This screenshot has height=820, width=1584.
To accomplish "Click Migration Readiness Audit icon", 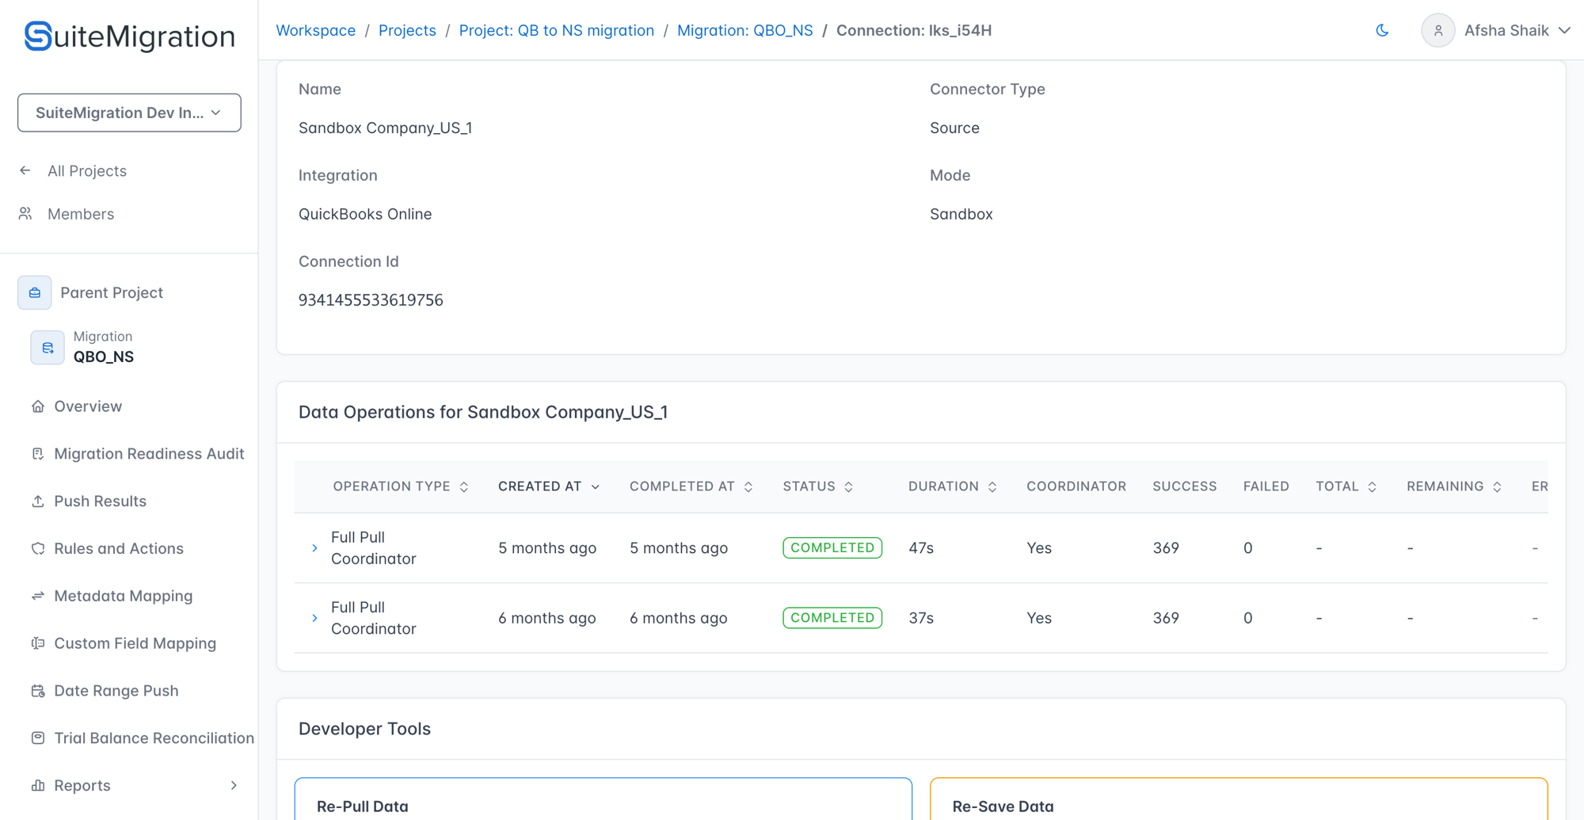I will [x=38, y=454].
